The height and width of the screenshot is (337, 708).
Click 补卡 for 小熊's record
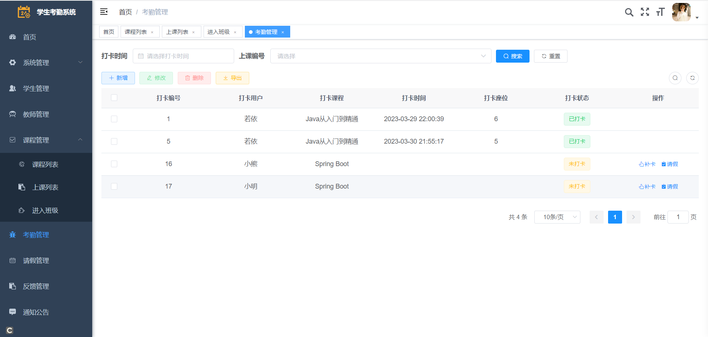647,164
